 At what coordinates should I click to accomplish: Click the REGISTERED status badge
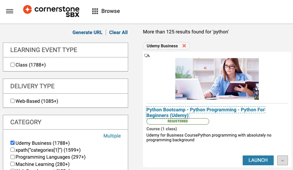[178, 121]
